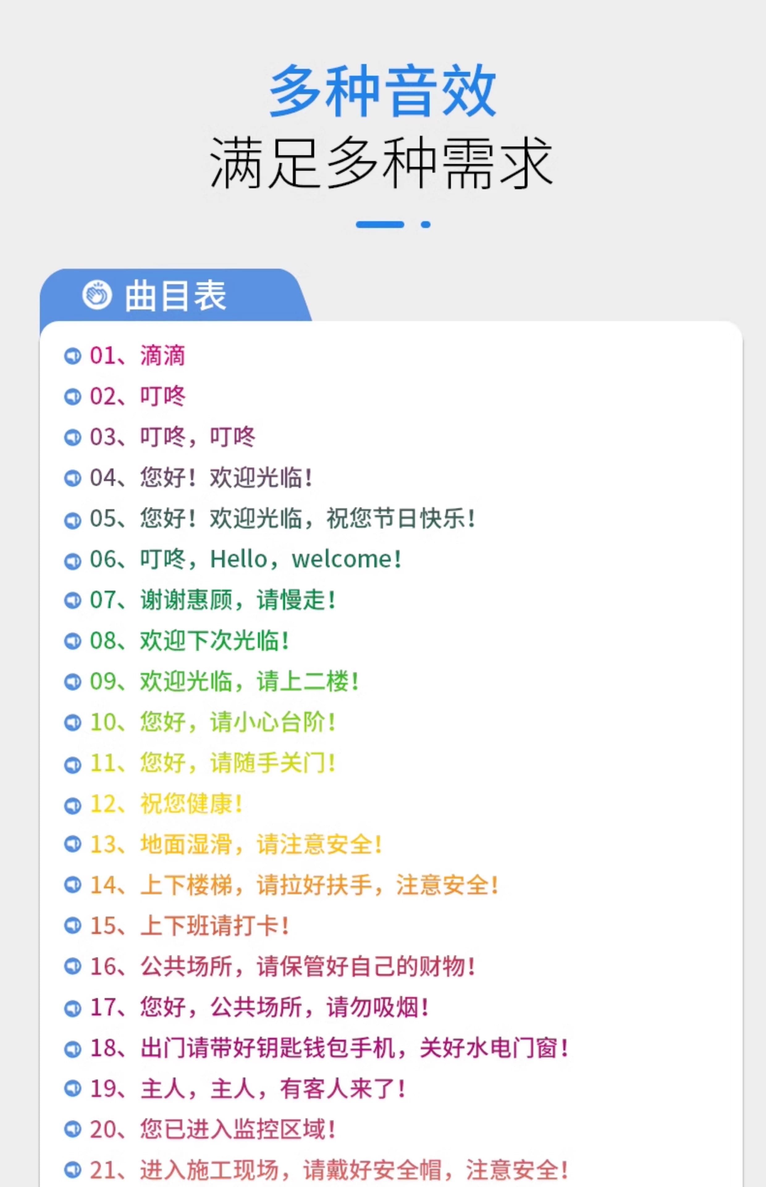The image size is (766, 1187).
Task: Click speaker icon next to 15、上下班请打卡
Action: tap(73, 927)
